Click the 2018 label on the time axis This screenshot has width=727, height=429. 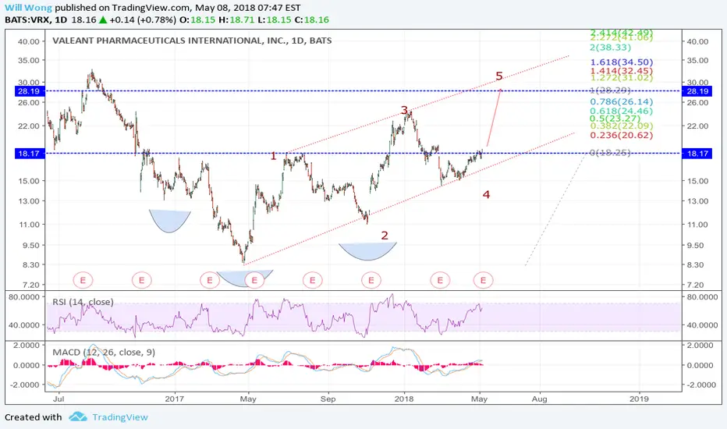(403, 399)
